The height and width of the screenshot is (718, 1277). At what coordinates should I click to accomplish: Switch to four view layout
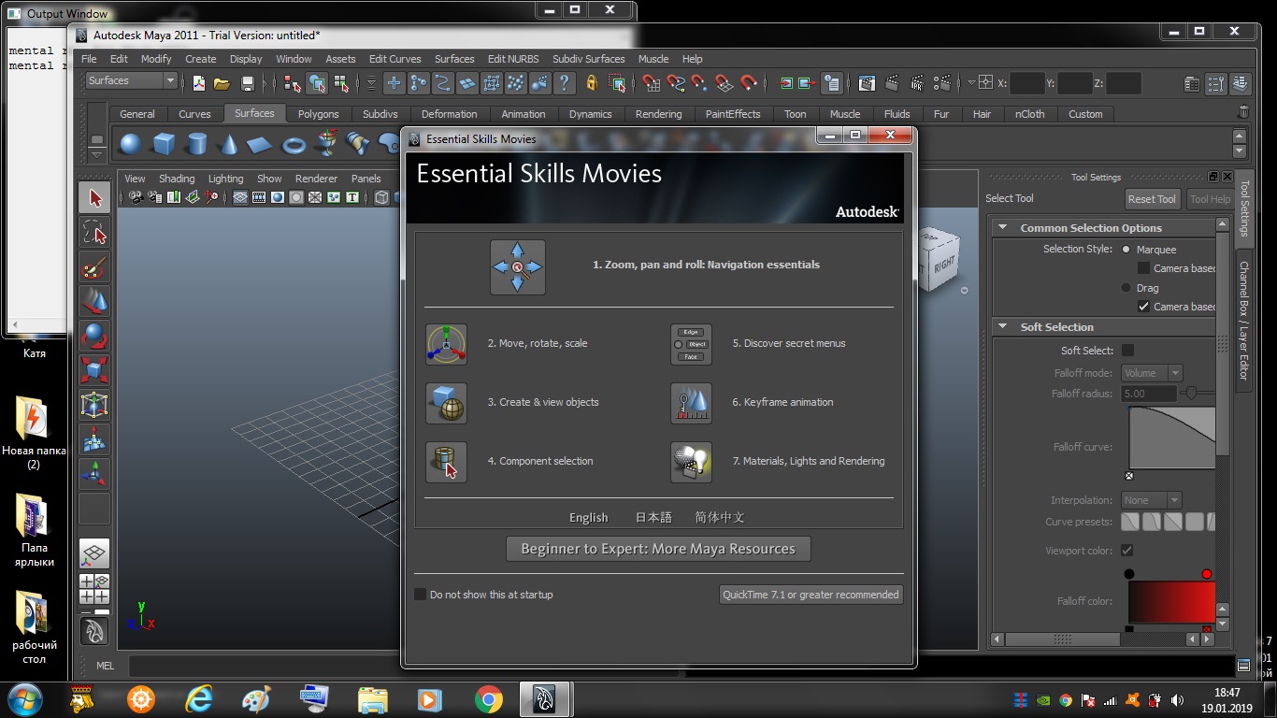[x=94, y=588]
